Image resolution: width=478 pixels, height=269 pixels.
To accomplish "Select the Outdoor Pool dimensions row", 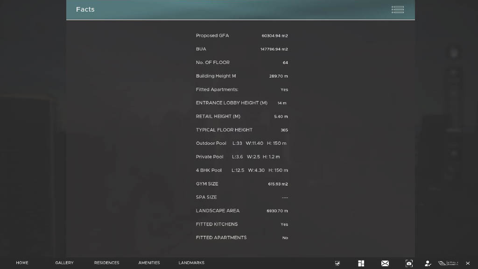I will pyautogui.click(x=241, y=143).
